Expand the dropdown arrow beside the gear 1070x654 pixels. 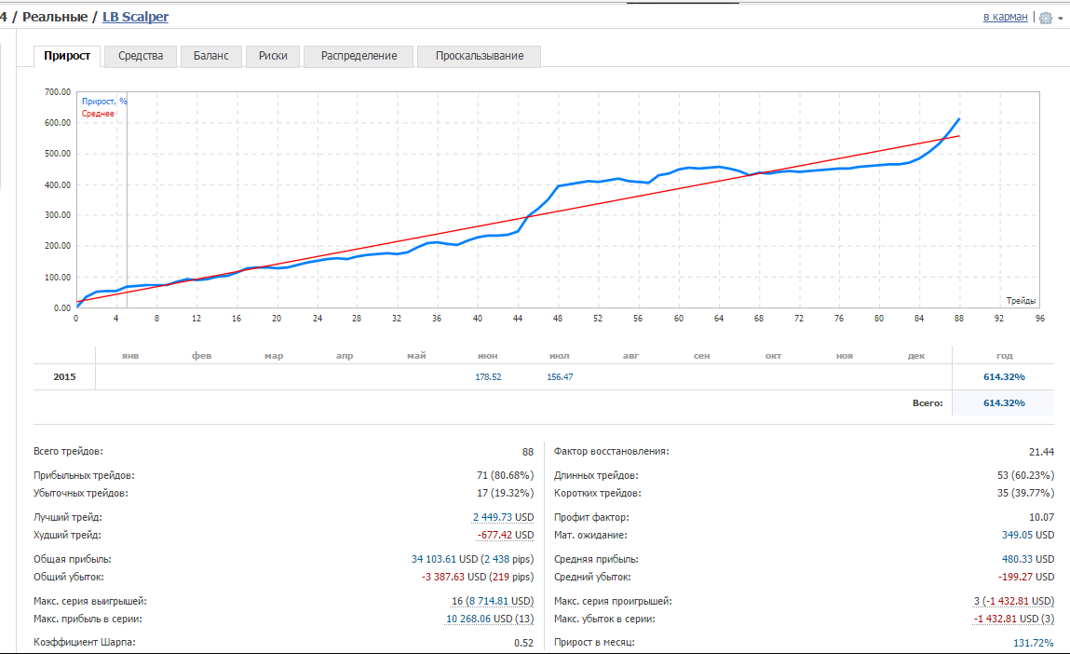point(1061,20)
